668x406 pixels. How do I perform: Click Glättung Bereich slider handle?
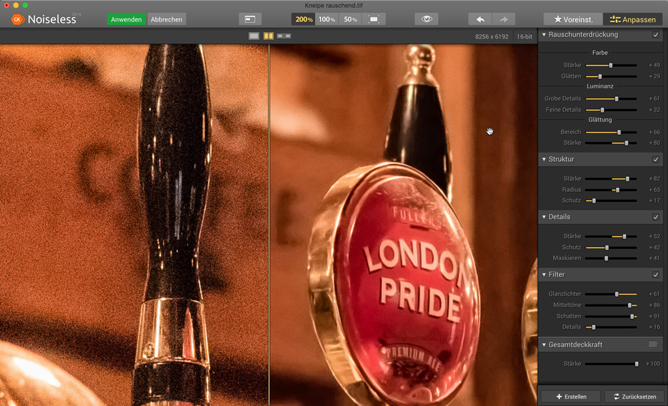pyautogui.click(x=619, y=132)
